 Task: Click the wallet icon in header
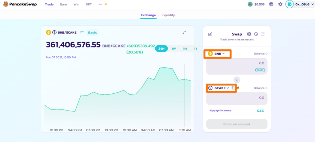point(289,4)
